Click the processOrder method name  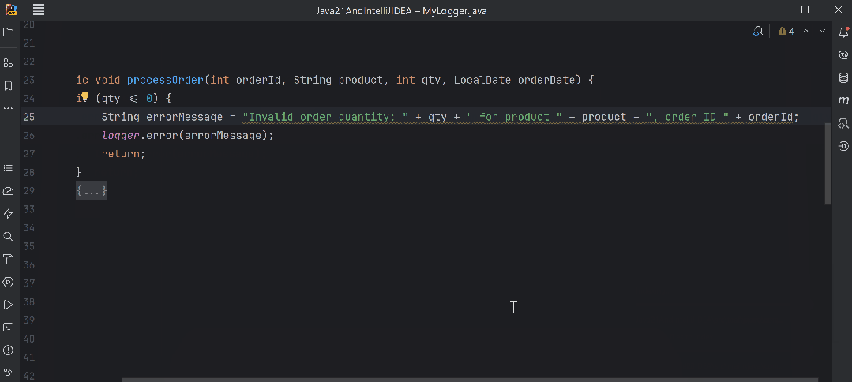tap(165, 80)
